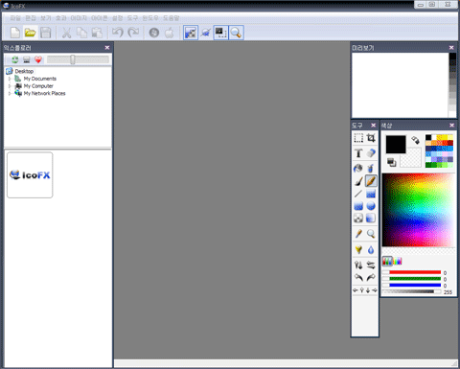Toggle the magnifier toolbar button

click(x=236, y=33)
